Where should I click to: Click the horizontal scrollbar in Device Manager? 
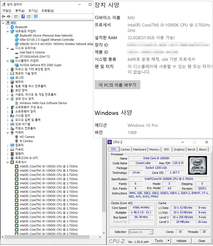[x=47, y=237]
